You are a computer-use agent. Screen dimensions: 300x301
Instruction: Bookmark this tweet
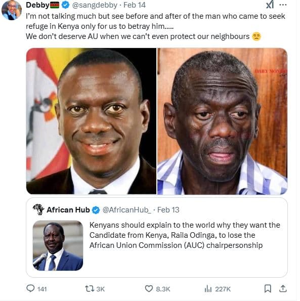coord(268,288)
